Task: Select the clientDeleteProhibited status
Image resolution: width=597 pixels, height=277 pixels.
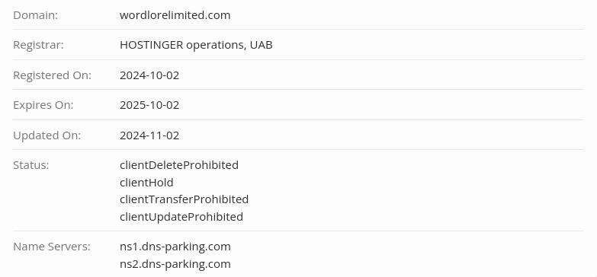Action: [179, 165]
